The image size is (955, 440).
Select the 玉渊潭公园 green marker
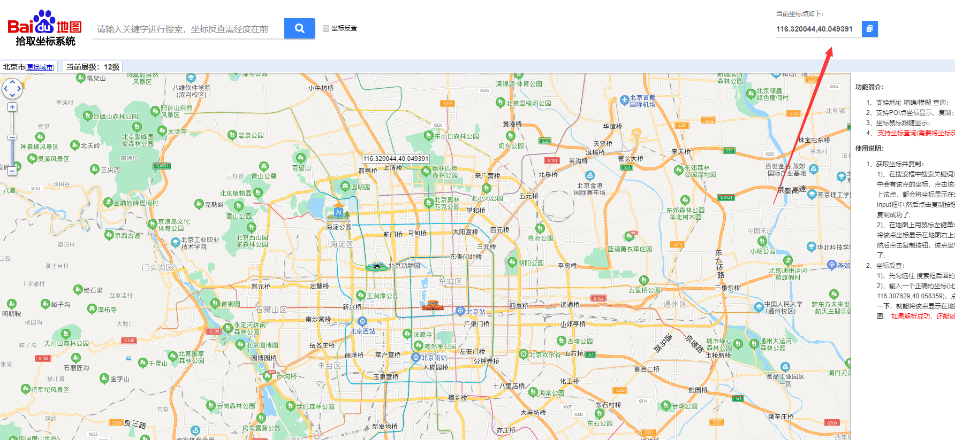(361, 295)
